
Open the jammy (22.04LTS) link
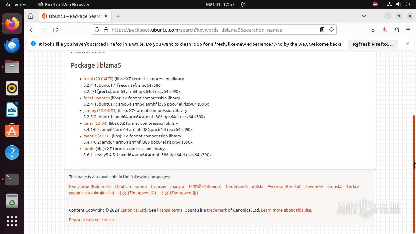coord(100,110)
